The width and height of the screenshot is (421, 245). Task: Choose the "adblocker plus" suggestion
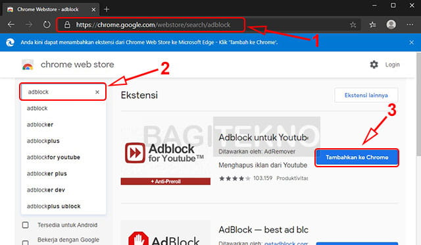63,174
